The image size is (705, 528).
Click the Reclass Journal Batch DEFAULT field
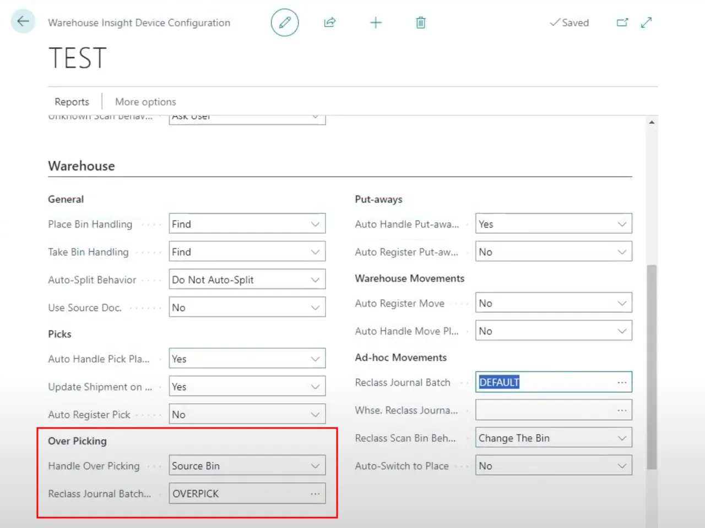[545, 382]
